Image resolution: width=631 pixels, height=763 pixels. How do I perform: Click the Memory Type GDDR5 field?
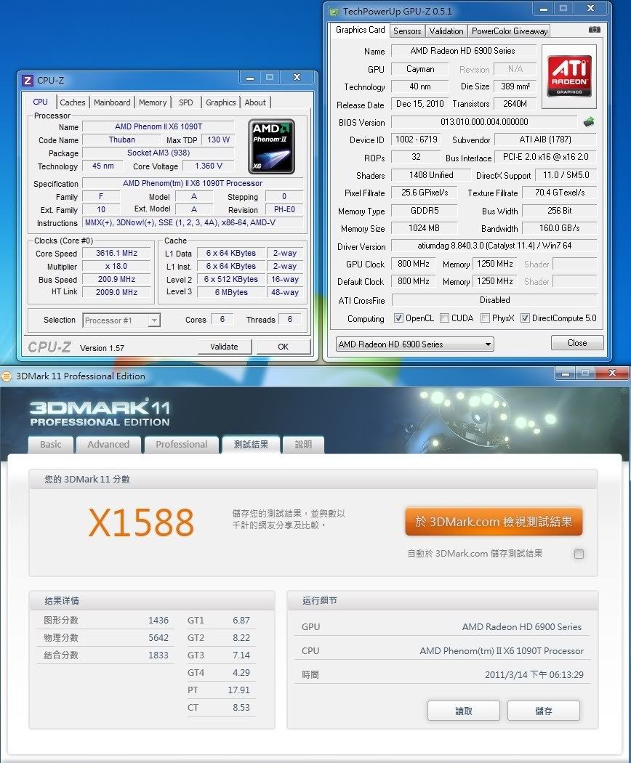click(x=424, y=211)
